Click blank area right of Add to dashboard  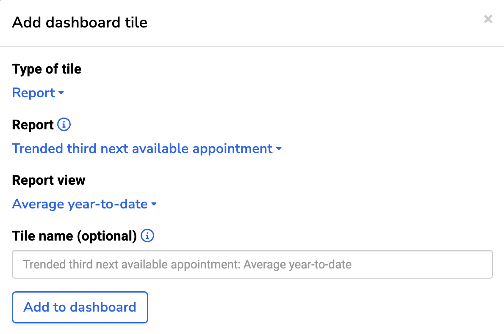coord(318,307)
